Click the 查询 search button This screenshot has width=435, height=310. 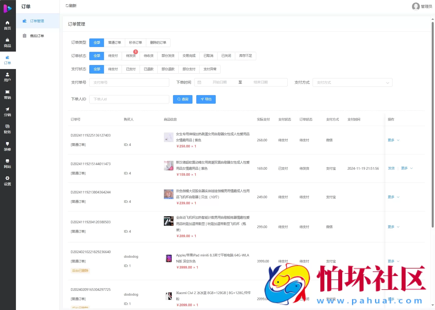point(183,99)
